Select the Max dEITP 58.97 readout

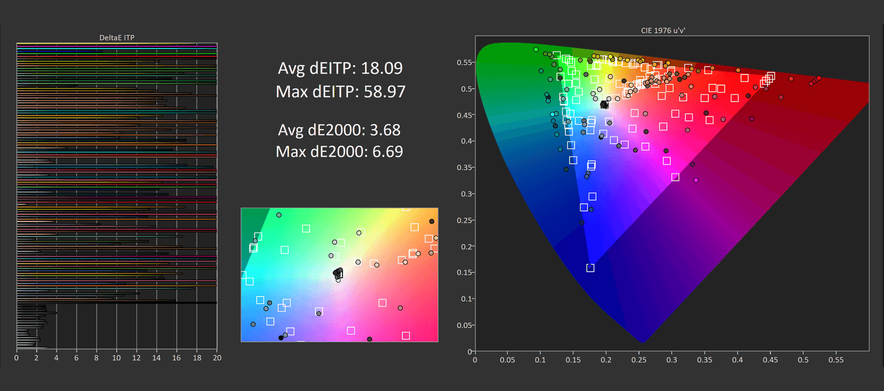tap(340, 91)
